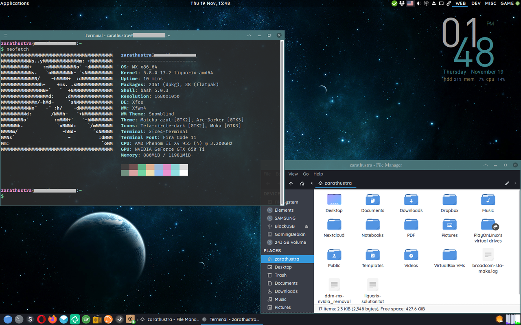Click the dark circular S icon in the dock
Viewport: 521px width, 325px height.
[30, 319]
